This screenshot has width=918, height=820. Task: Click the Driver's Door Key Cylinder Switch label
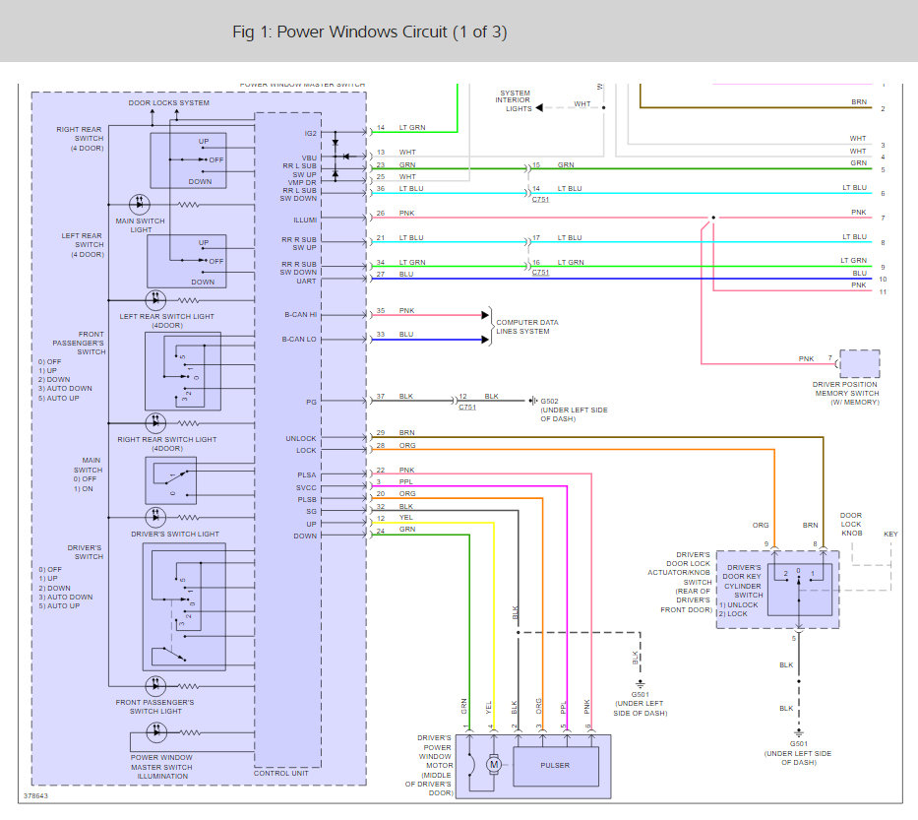(x=742, y=581)
